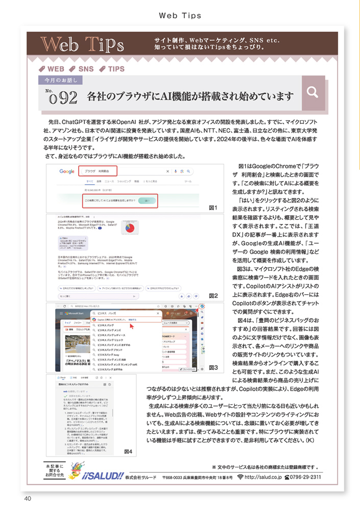Click the page number 40
The width and height of the screenshot is (360, 510).
(x=28, y=499)
